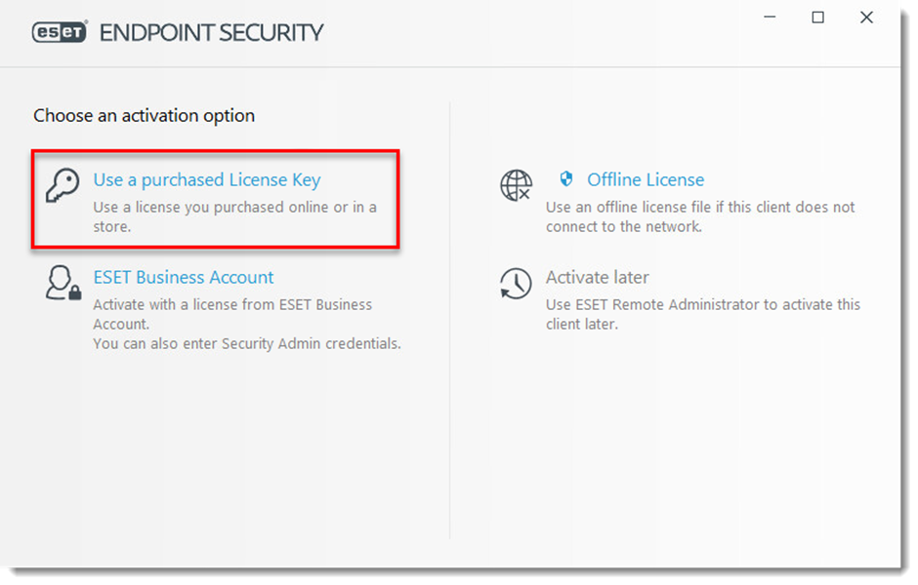Click the ENDPOINT SECURITY title text

tap(211, 32)
